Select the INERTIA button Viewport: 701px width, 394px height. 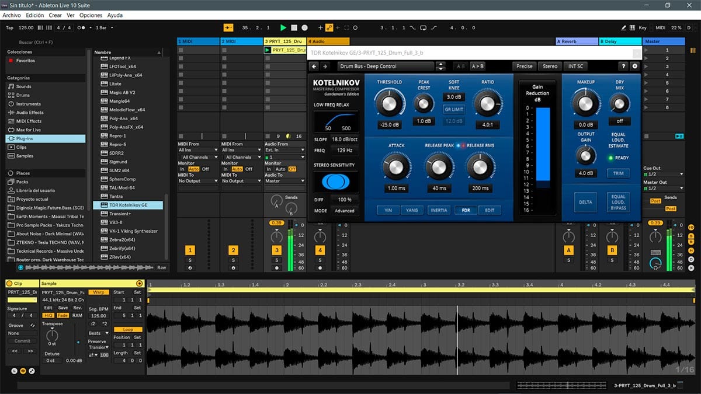pyautogui.click(x=439, y=210)
